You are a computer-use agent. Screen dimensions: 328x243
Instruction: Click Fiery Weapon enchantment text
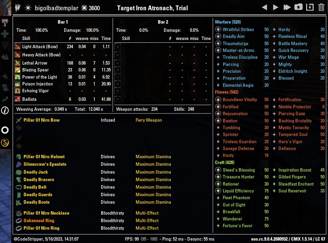(x=149, y=120)
